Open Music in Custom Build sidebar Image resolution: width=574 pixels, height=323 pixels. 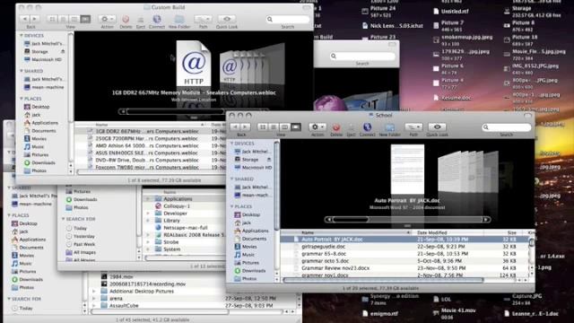coord(38,147)
